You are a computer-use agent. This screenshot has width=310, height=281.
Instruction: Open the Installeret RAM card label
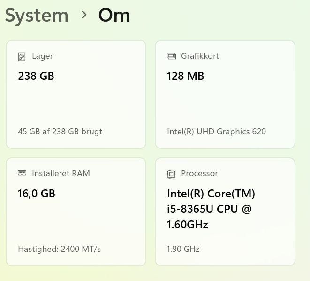(x=60, y=173)
